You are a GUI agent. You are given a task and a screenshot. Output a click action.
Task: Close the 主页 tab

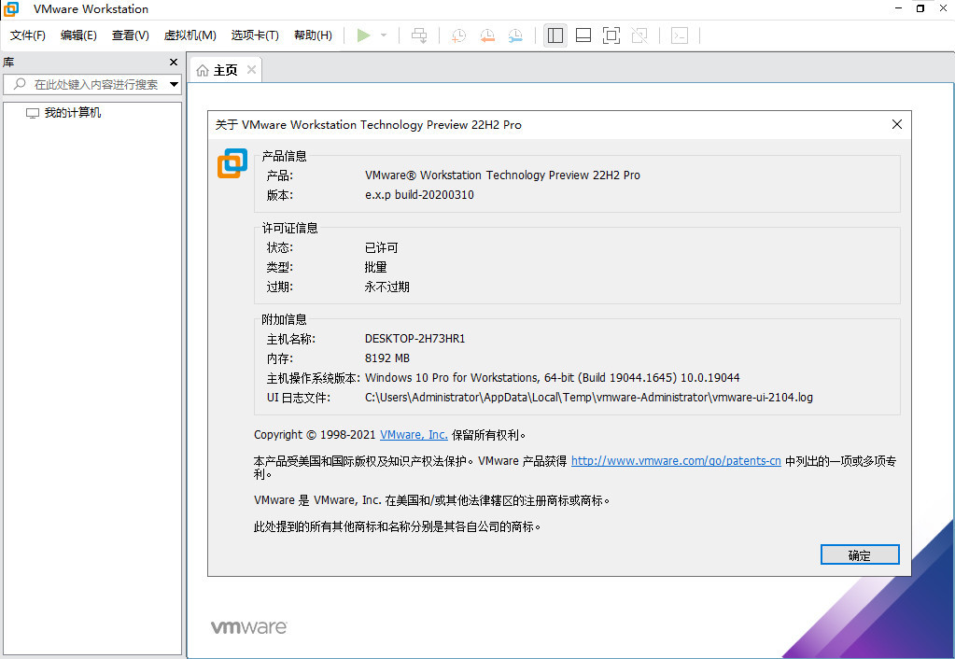251,70
